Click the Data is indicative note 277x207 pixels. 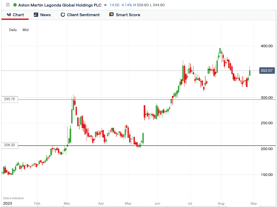click(13, 198)
